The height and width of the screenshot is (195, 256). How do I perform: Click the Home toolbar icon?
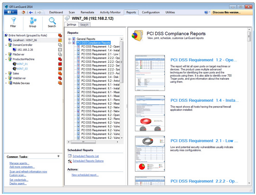pos(23,12)
